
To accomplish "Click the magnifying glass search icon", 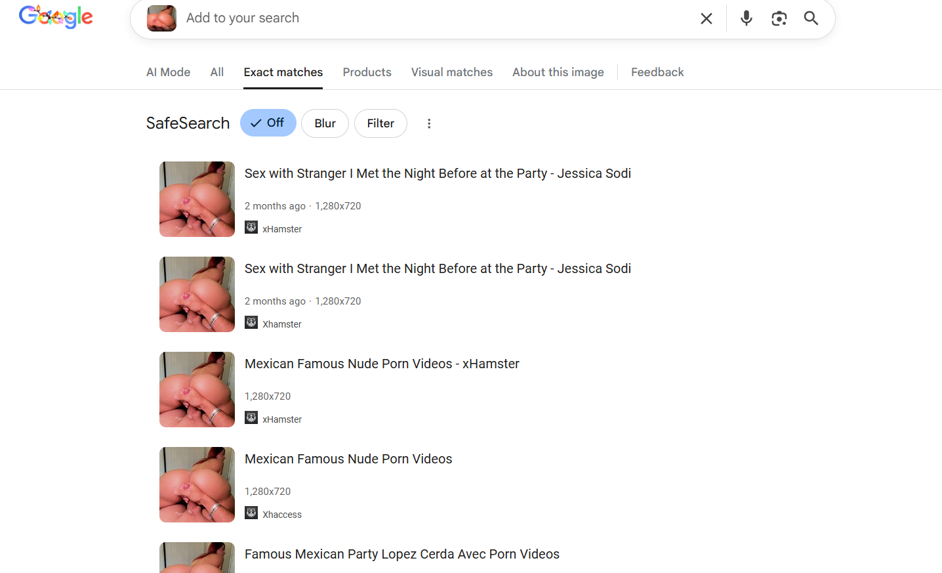I will pyautogui.click(x=811, y=18).
